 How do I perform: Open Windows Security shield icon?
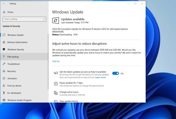(4, 50)
